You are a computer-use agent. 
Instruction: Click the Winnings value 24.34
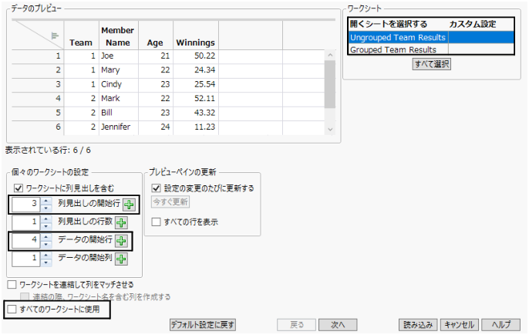204,70
